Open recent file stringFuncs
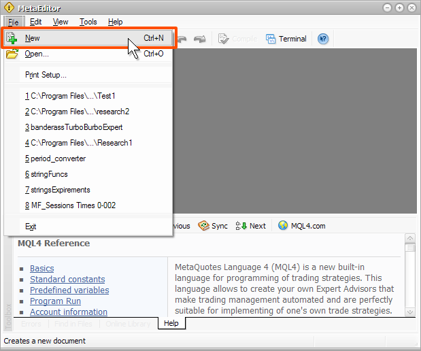The image size is (421, 351). [x=88, y=174]
